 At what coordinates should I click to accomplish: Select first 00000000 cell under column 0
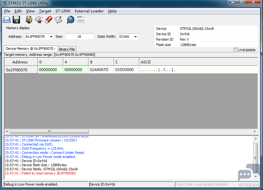(x=50, y=69)
